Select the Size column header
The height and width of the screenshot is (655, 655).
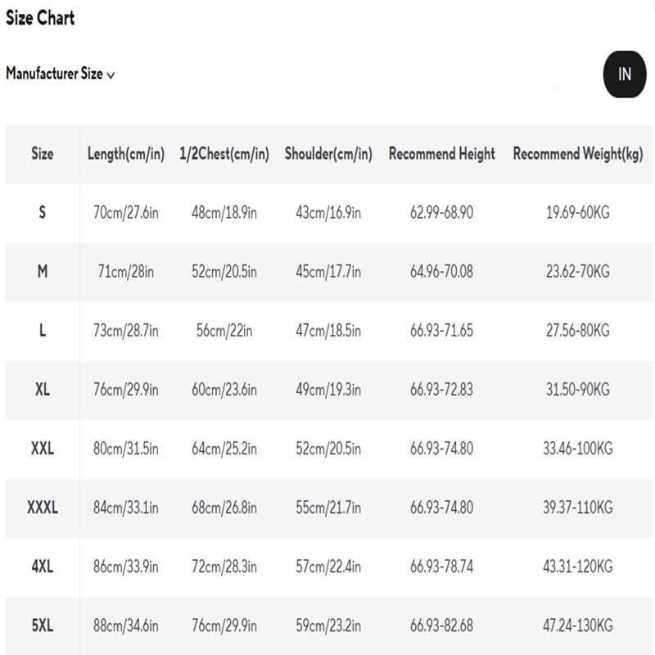(43, 154)
